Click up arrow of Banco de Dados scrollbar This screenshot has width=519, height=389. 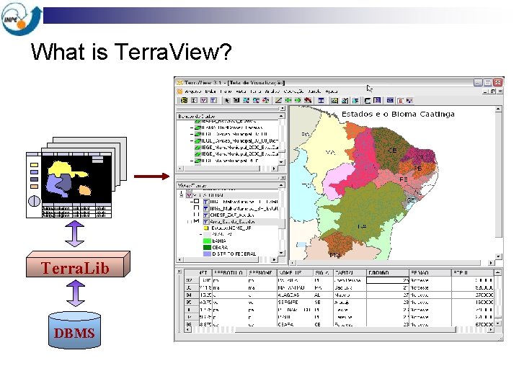(281, 116)
